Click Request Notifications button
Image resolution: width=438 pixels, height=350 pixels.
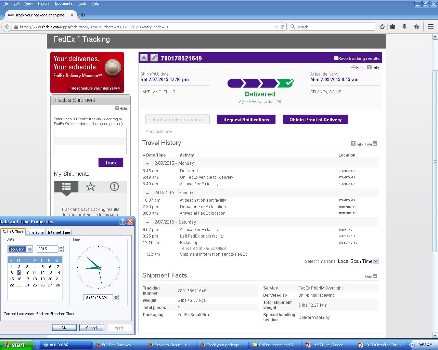coord(246,120)
